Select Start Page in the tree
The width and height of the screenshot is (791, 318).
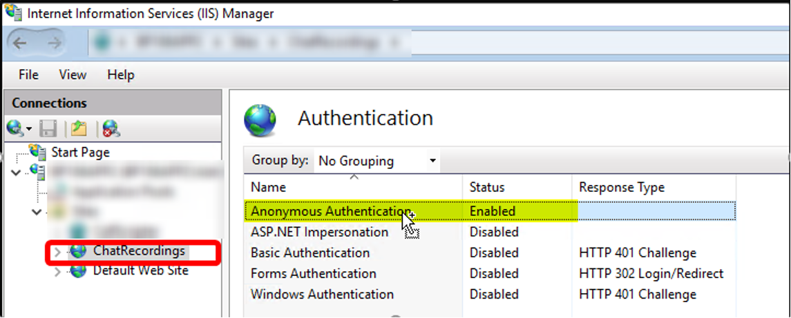pyautogui.click(x=80, y=152)
